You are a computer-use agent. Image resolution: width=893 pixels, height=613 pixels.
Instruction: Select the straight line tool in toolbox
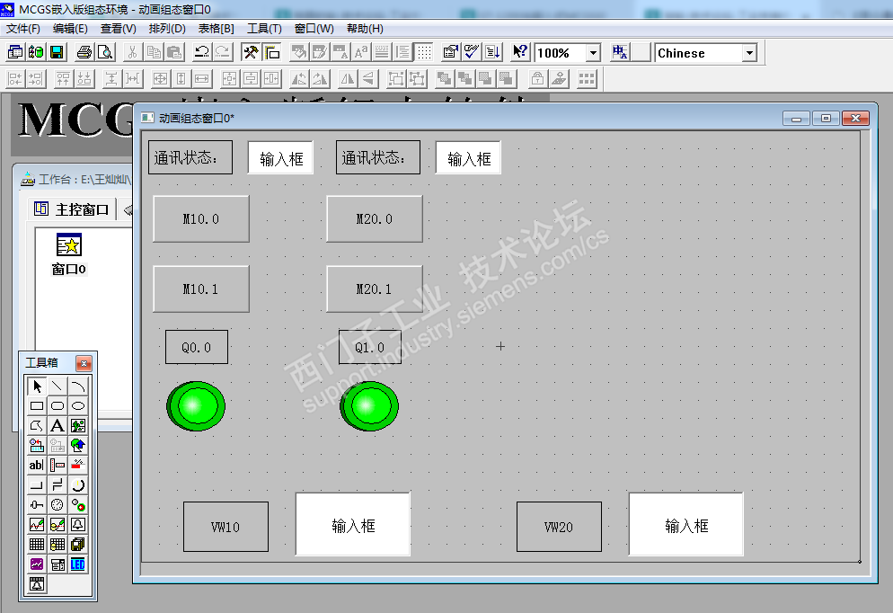tap(57, 386)
